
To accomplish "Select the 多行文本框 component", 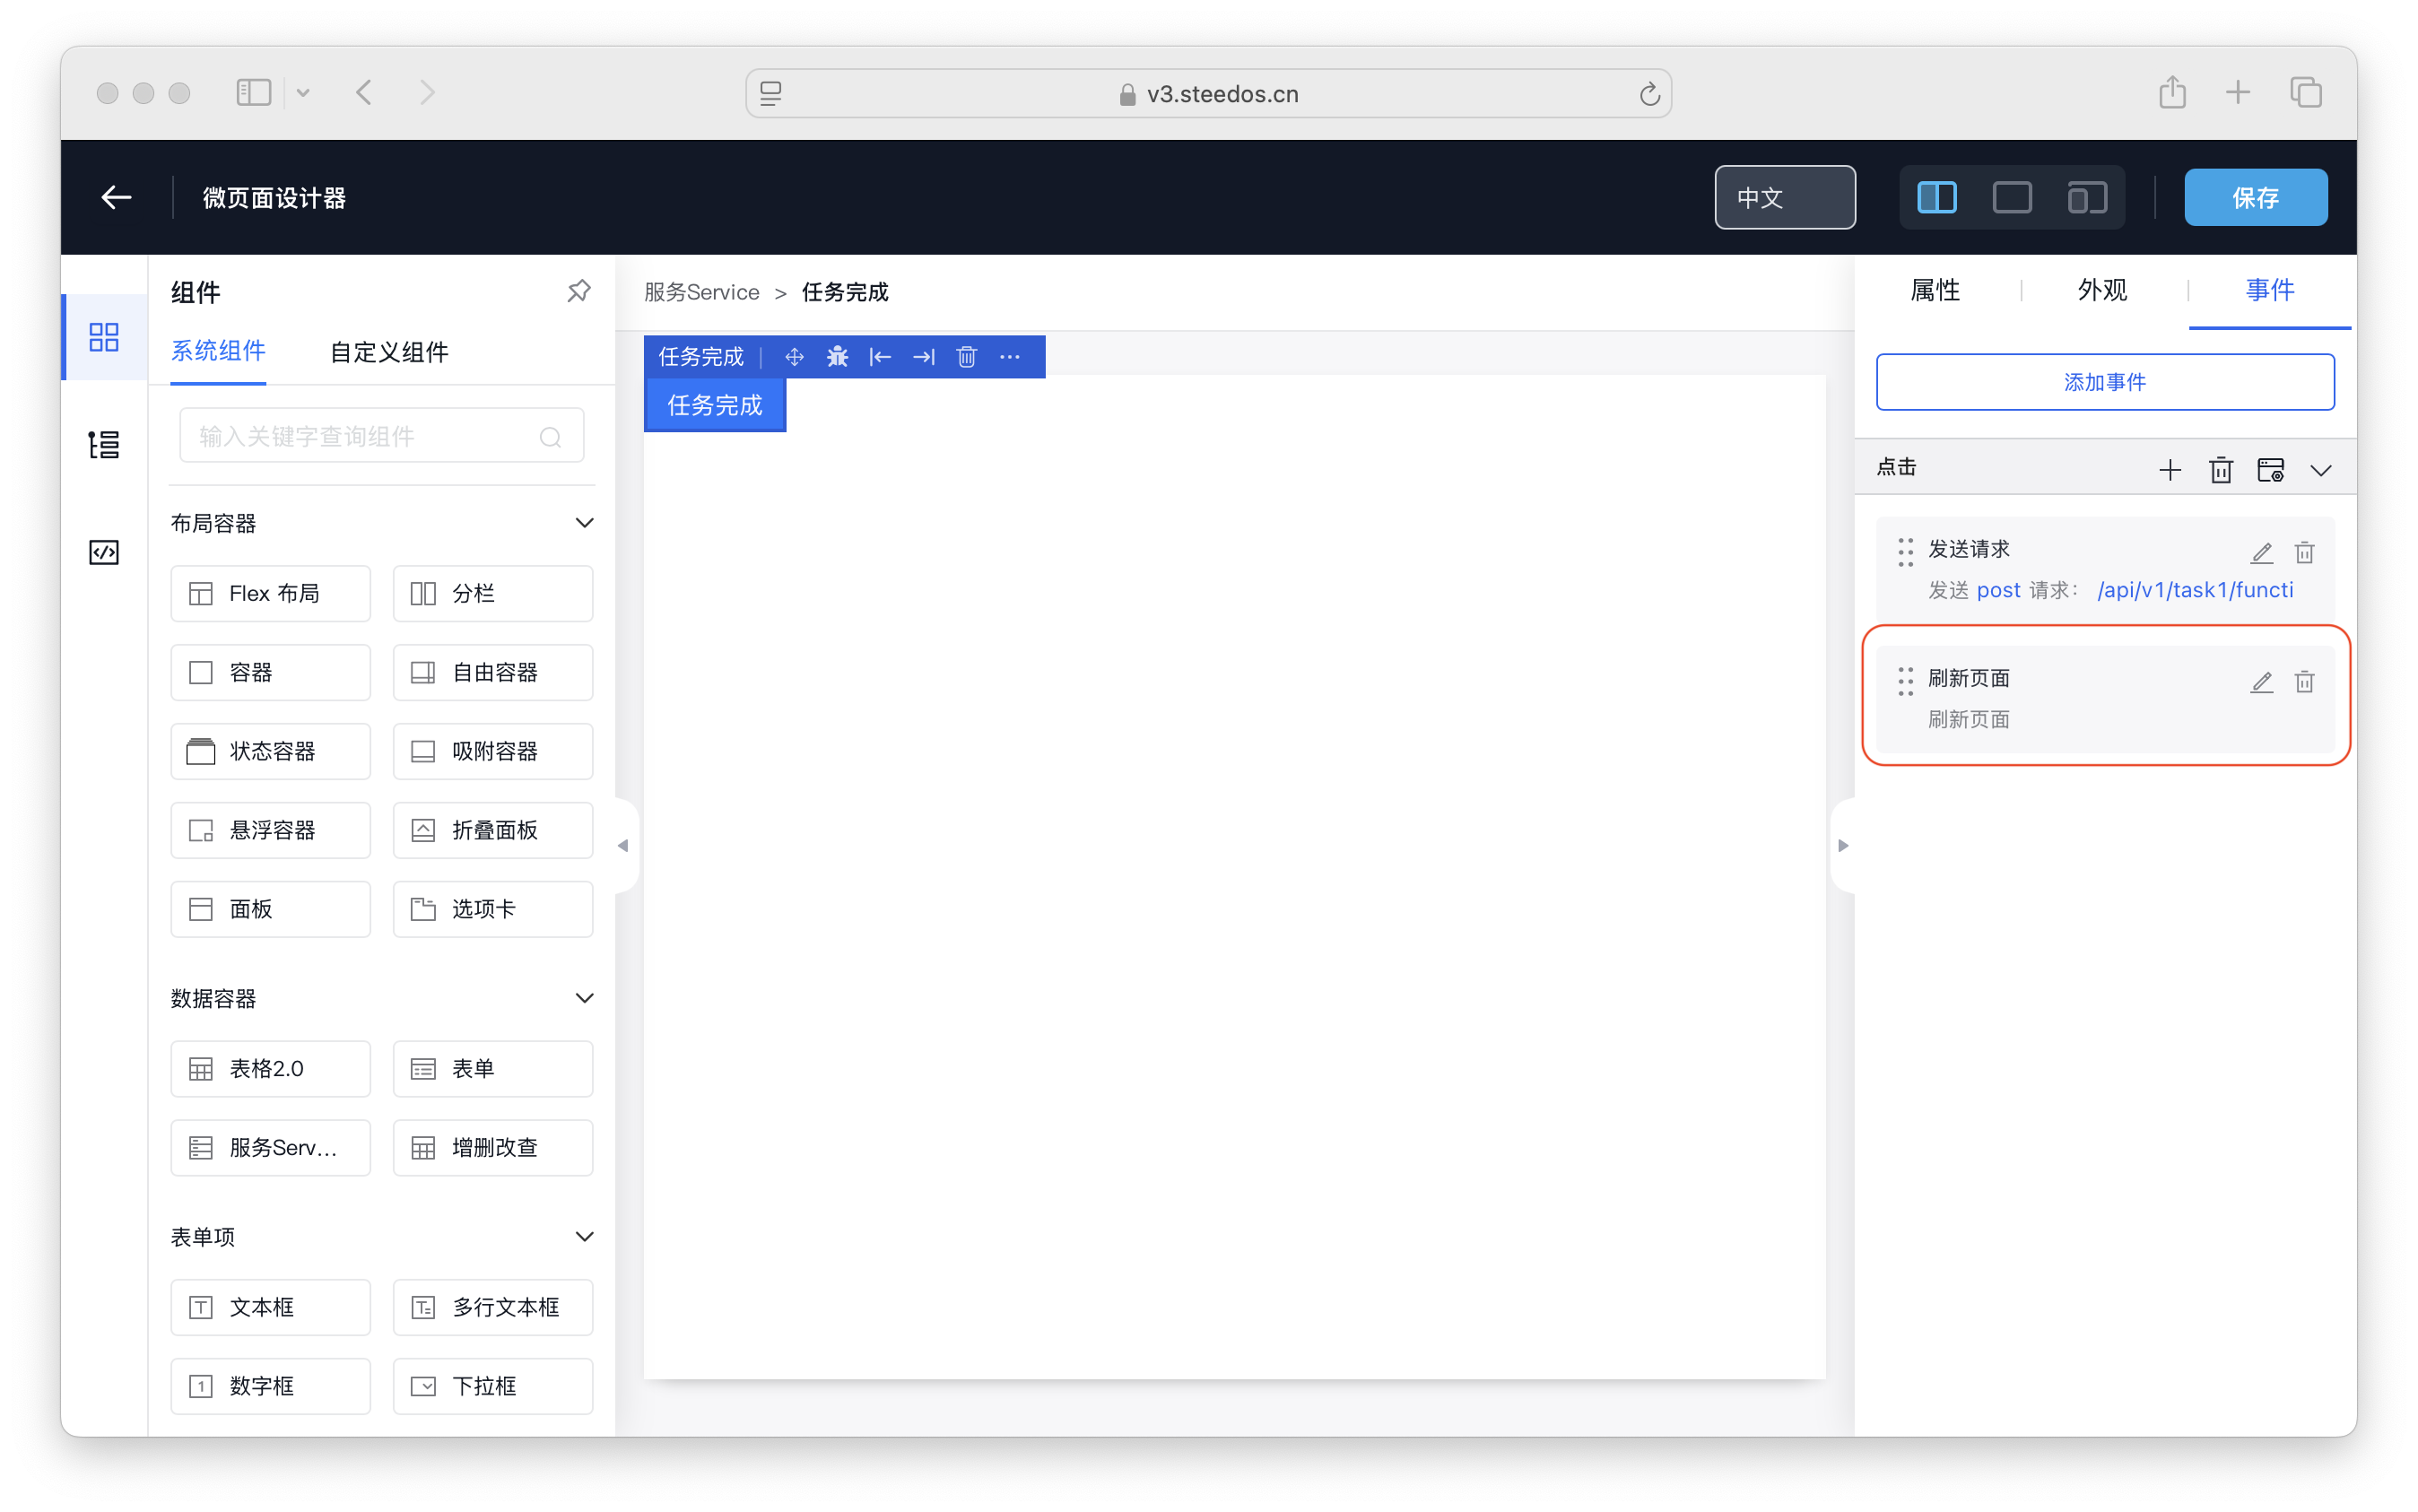I will pyautogui.click(x=493, y=1307).
